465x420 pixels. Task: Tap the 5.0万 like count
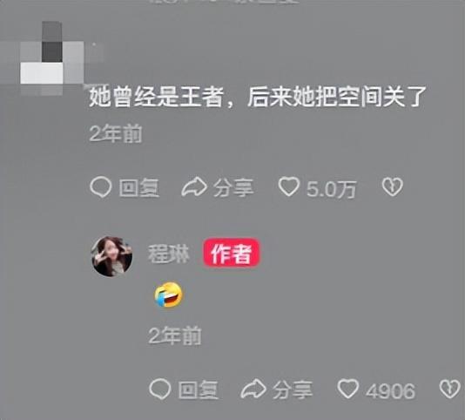[332, 189]
